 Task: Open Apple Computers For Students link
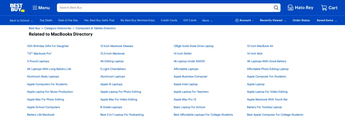pyautogui.click(x=47, y=84)
